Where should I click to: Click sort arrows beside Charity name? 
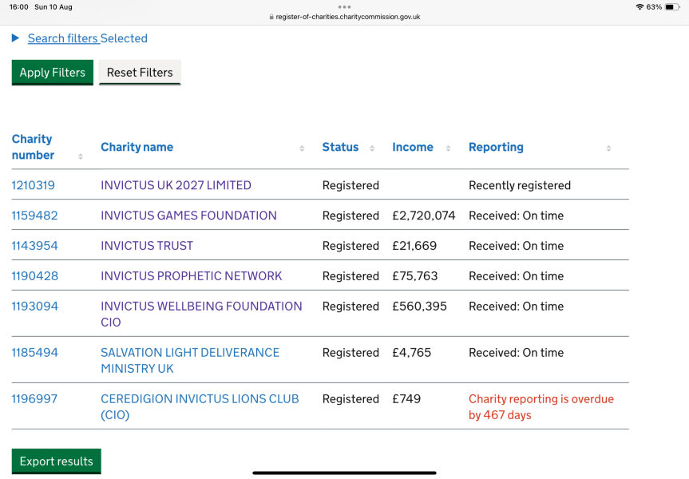coord(302,148)
